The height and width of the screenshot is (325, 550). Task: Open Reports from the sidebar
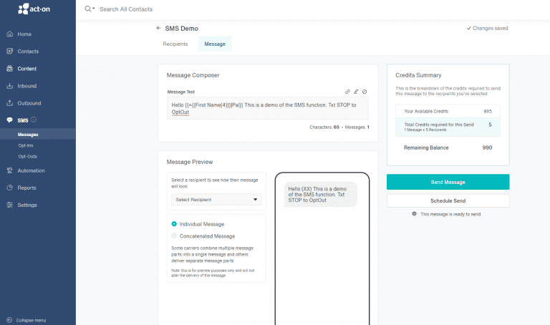[x=26, y=188]
